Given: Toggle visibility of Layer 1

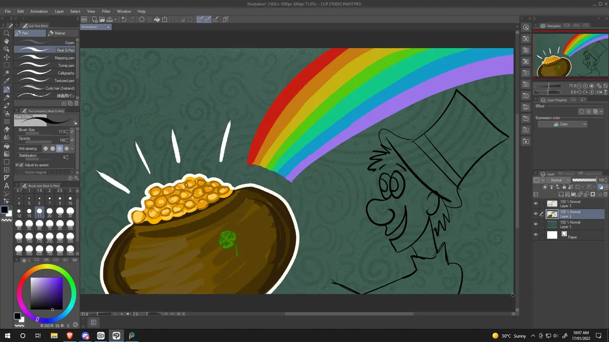Looking at the screenshot, I should (x=536, y=224).
